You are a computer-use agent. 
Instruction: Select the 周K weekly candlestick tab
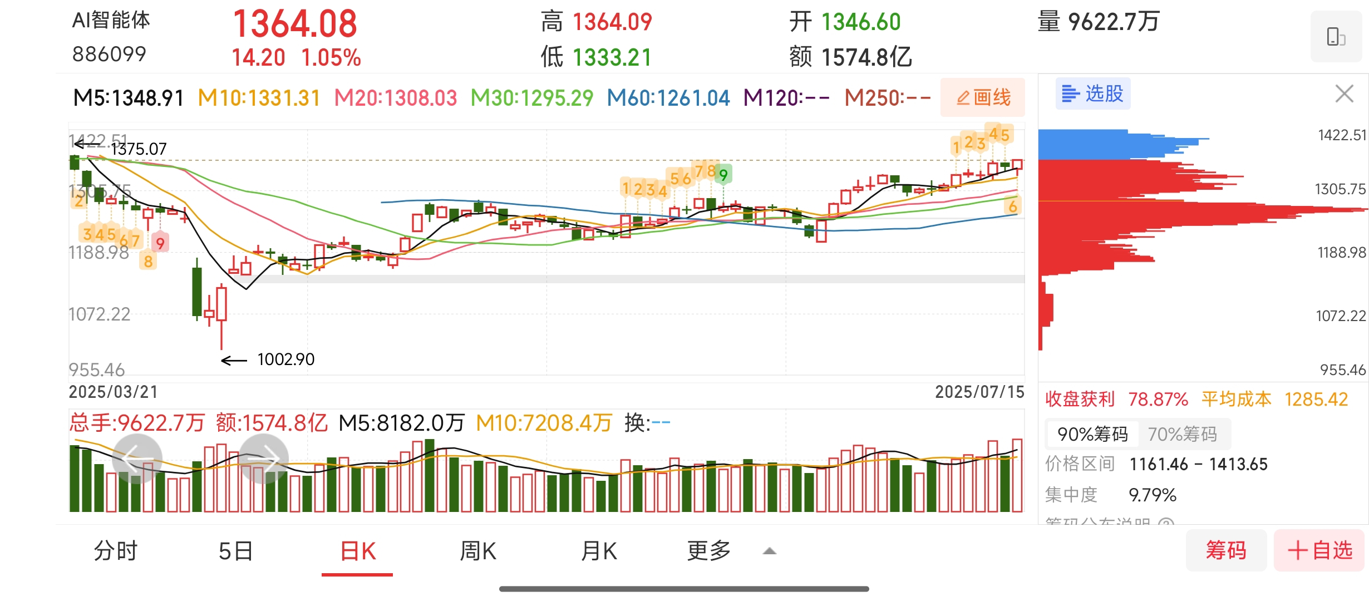(x=478, y=551)
